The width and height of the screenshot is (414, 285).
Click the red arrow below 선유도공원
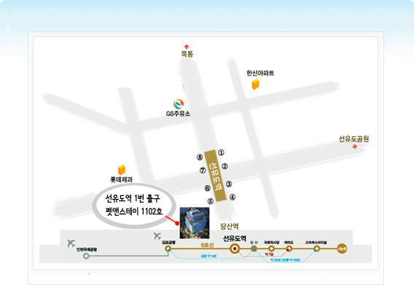click(x=354, y=146)
